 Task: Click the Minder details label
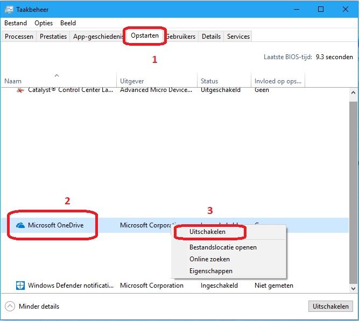[39, 306]
